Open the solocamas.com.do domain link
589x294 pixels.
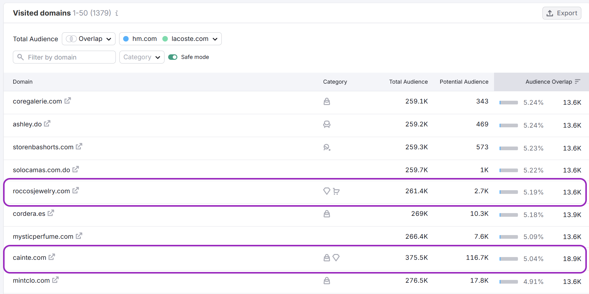click(41, 170)
